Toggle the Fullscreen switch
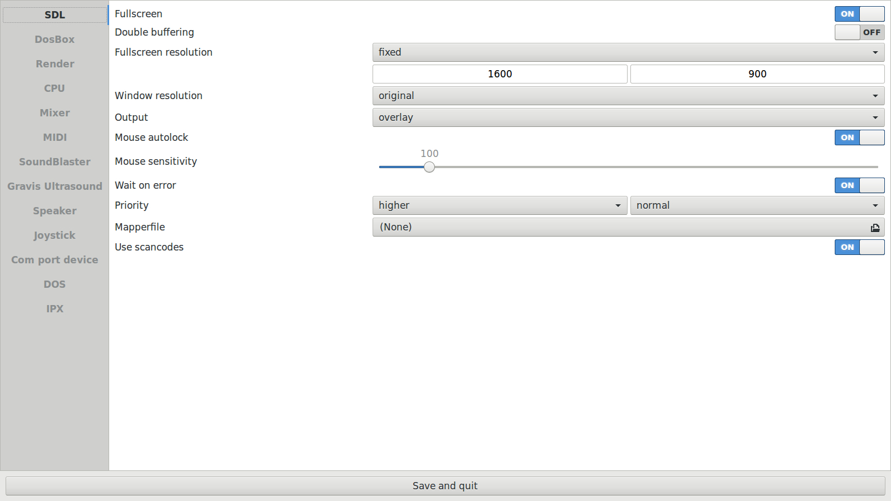The image size is (891, 501). tap(859, 14)
